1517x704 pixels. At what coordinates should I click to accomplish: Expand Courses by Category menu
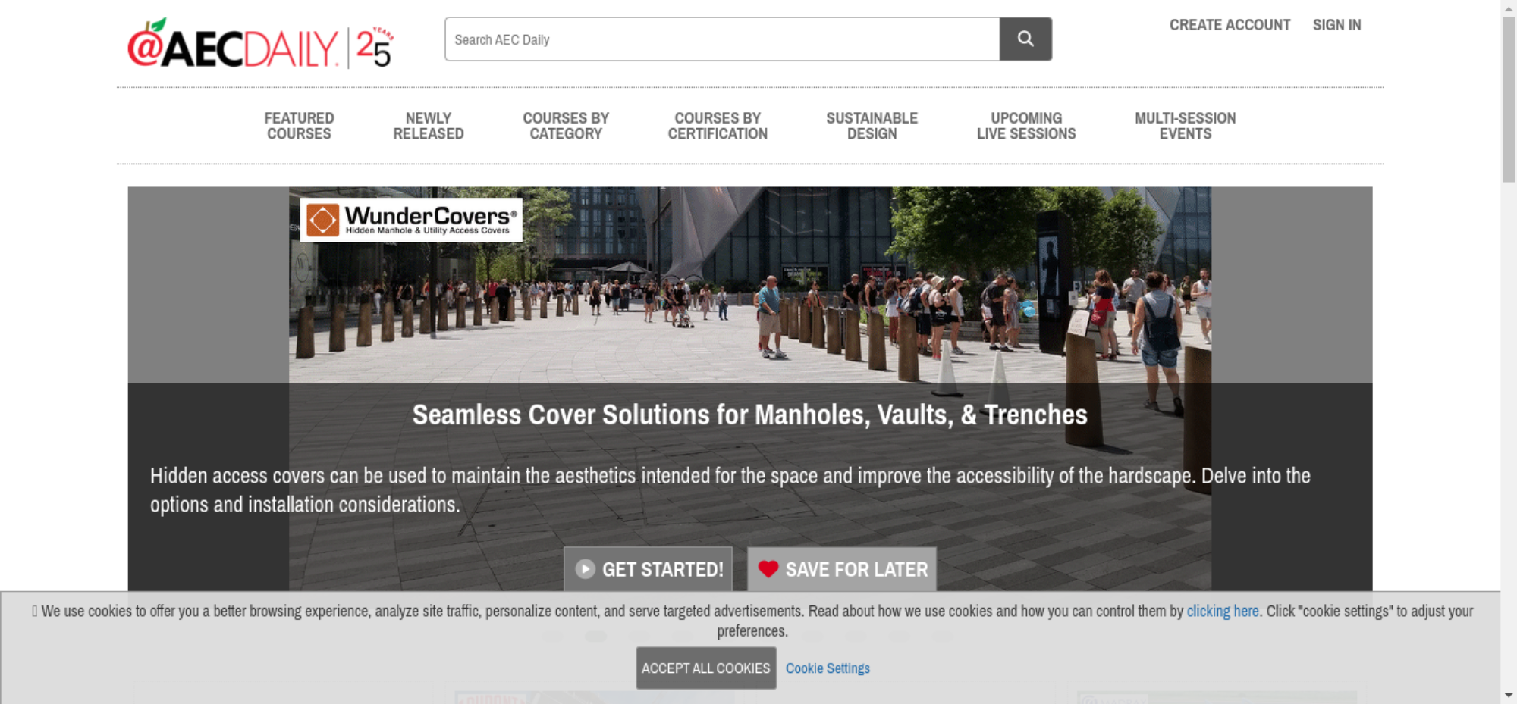point(566,126)
